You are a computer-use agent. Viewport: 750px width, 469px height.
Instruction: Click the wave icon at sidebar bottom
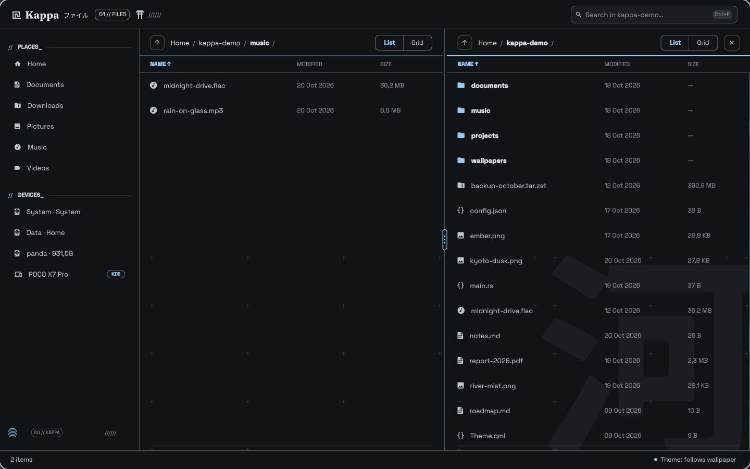coord(12,433)
